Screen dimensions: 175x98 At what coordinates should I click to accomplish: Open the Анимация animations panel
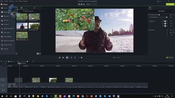(5, 24)
